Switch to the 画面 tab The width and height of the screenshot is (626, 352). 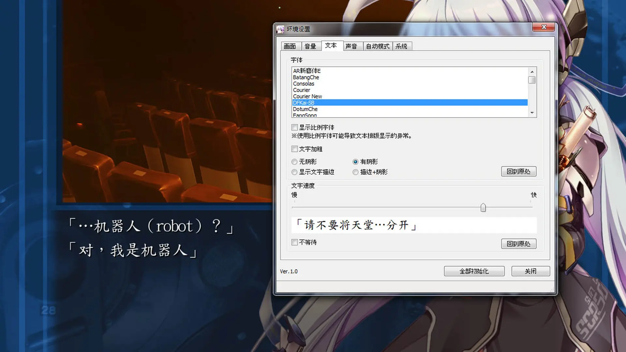(290, 46)
